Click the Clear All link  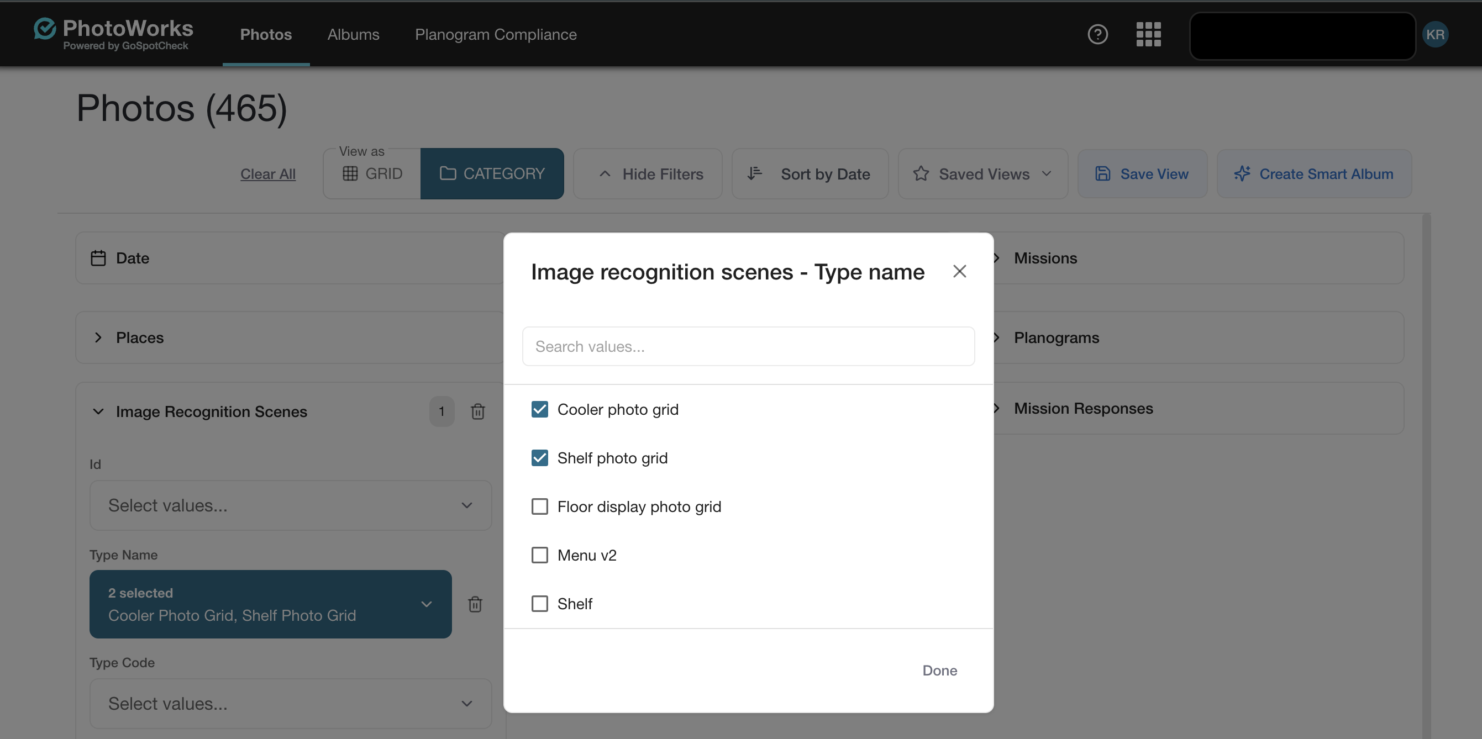(x=267, y=173)
